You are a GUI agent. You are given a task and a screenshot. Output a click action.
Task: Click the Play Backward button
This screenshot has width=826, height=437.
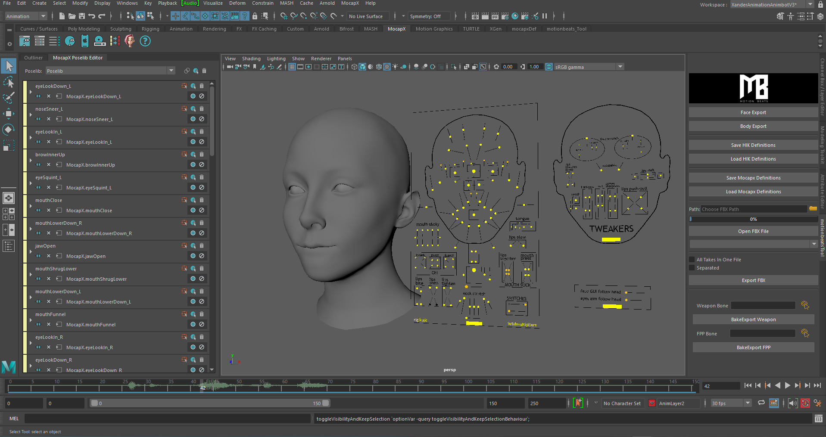tap(778, 385)
